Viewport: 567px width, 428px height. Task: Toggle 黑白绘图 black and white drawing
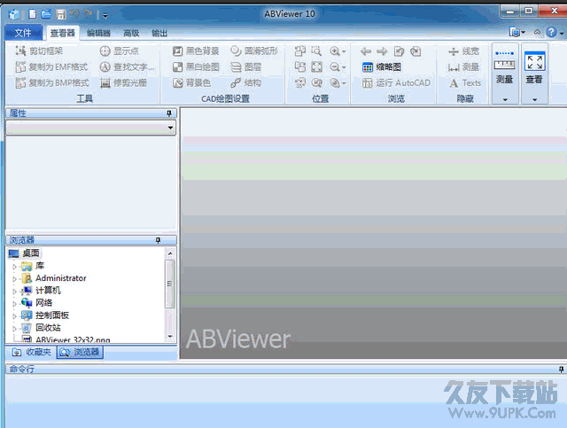tap(196, 67)
